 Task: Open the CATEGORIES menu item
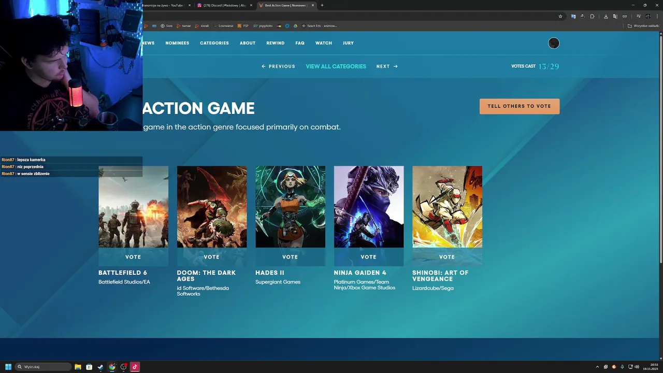pyautogui.click(x=214, y=43)
